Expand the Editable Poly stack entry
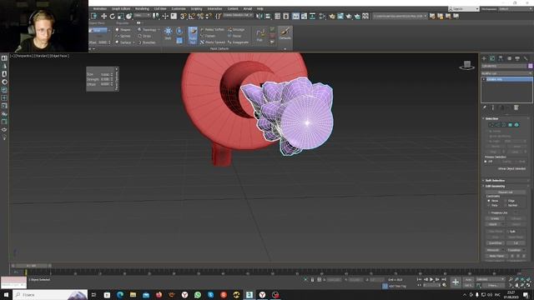Image resolution: width=534 pixels, height=300 pixels. pos(484,79)
